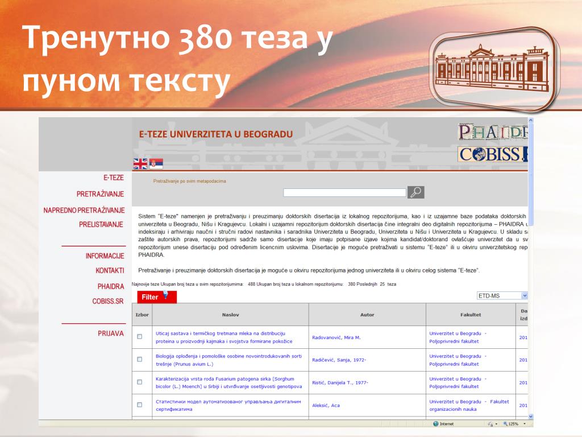The width and height of the screenshot is (582, 437).
Task: Open NAPREDNO PRETRAŽIVANJE in the sidebar
Action: tap(84, 211)
